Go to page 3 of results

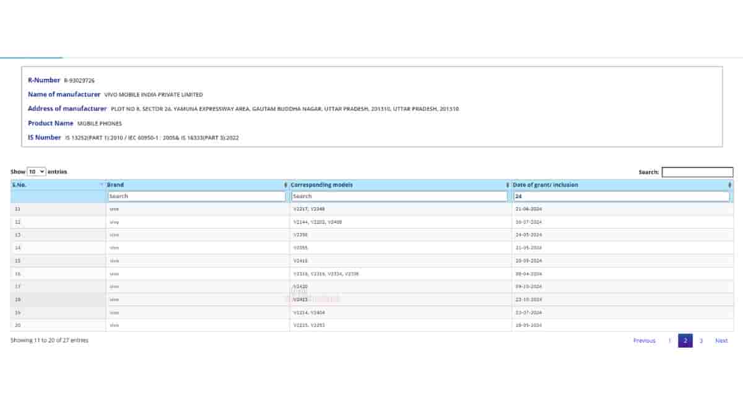pyautogui.click(x=701, y=341)
